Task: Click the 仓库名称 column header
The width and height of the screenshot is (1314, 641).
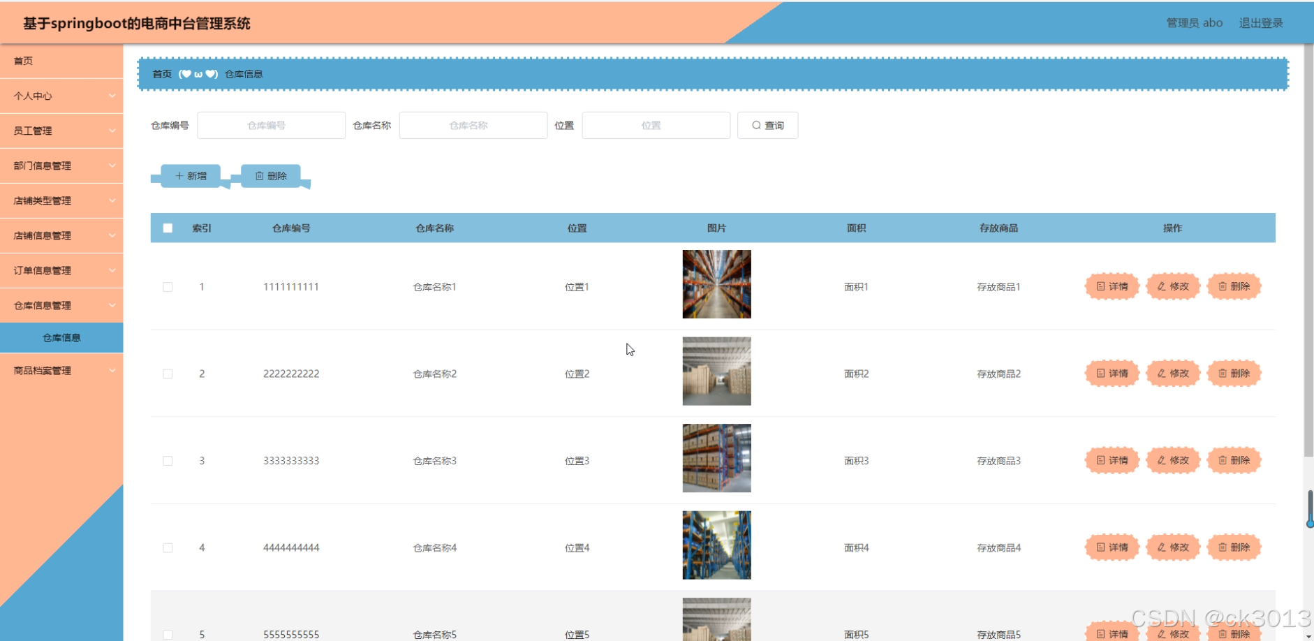Action: 435,228
